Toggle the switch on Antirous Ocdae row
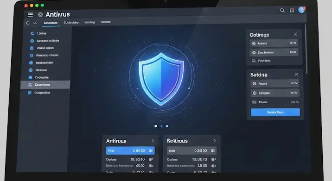Screen dimensions: 332x181 [x=151, y=159]
